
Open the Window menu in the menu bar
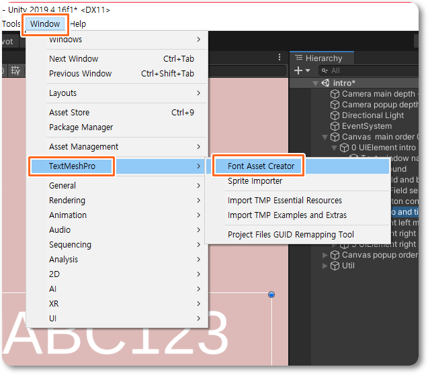pyautogui.click(x=45, y=24)
